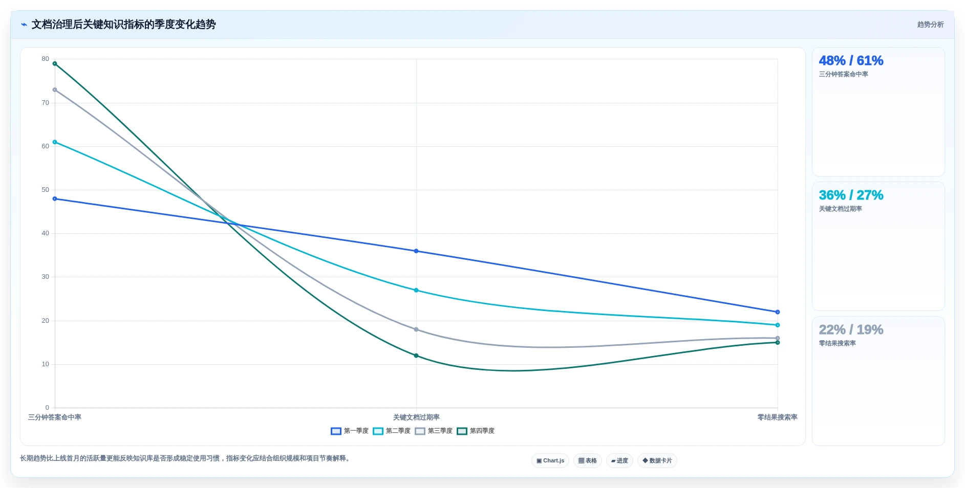Click the 第二季度 point at 61
The height and width of the screenshot is (488, 965).
coord(55,142)
